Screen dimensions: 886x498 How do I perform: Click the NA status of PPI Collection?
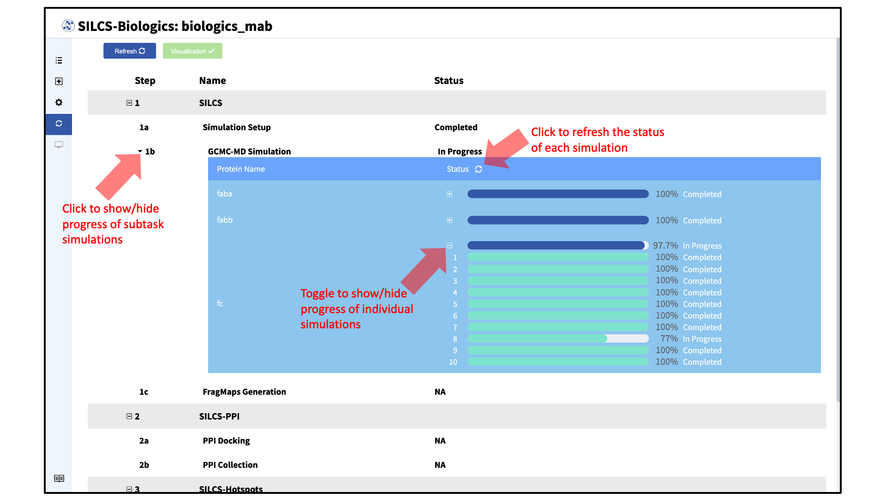440,465
